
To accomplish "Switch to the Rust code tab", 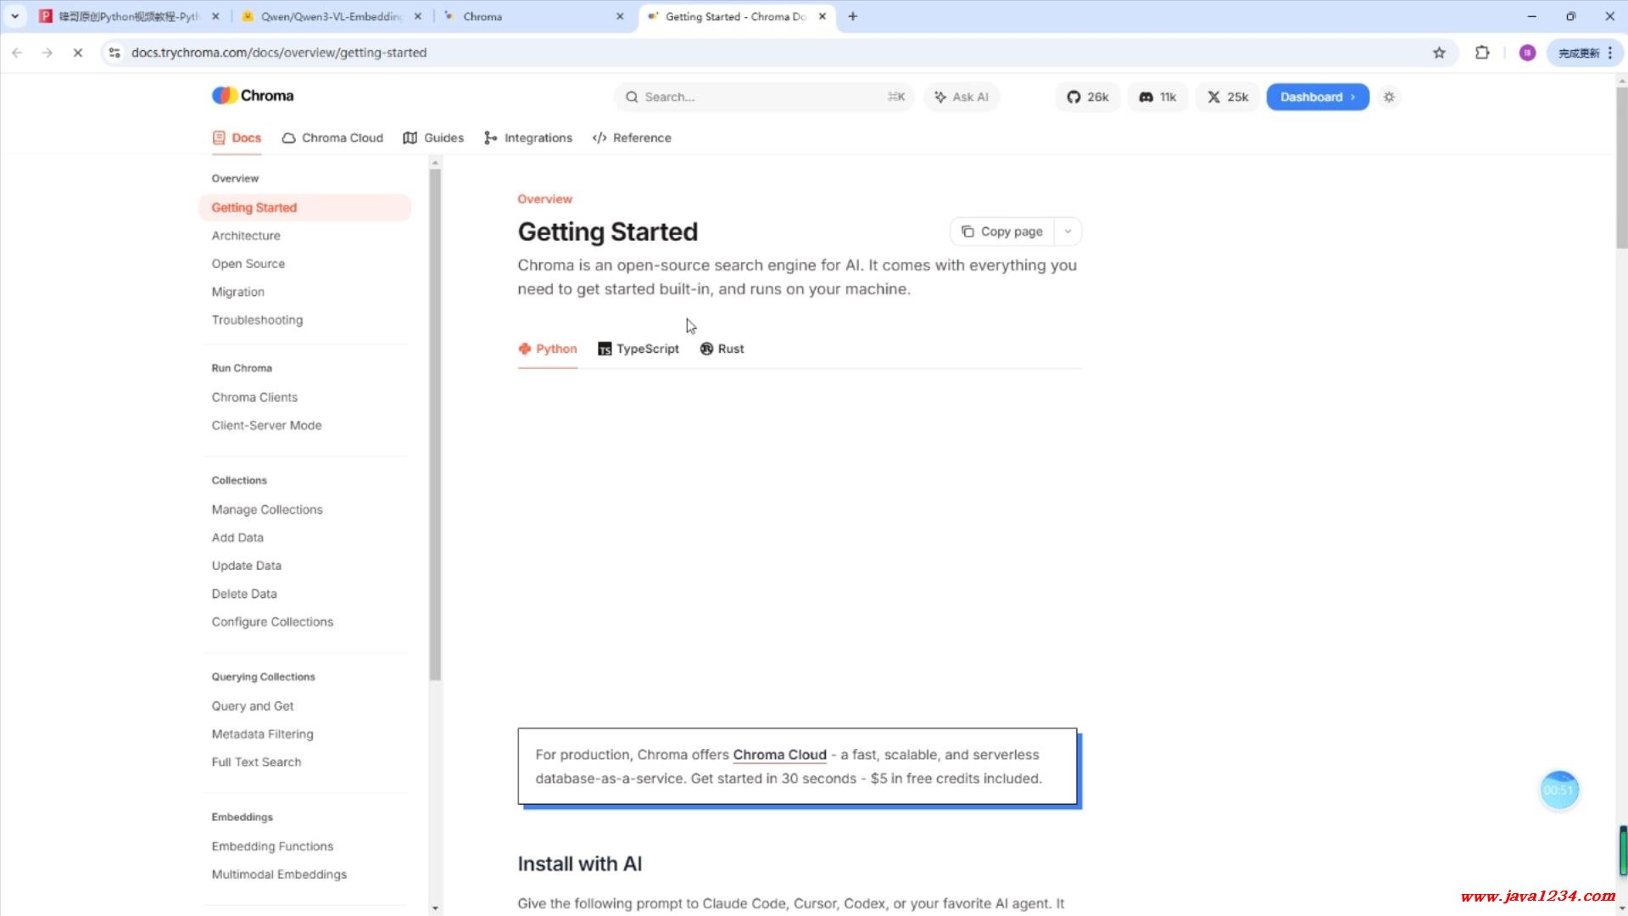I will [722, 349].
